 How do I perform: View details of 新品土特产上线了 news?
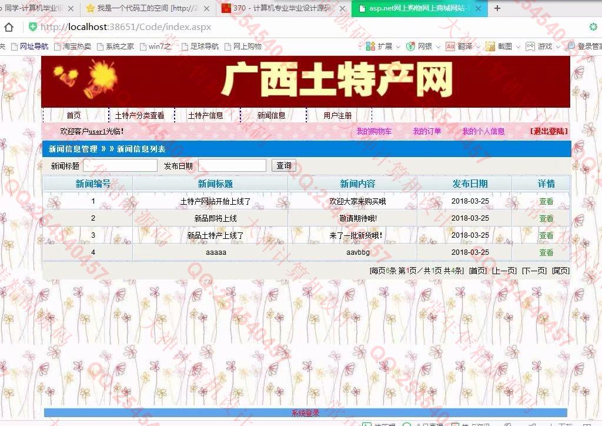pos(546,235)
